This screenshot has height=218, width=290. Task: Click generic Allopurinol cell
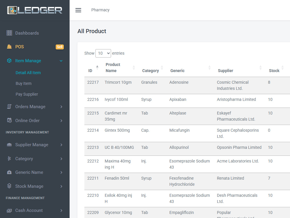pyautogui.click(x=179, y=147)
